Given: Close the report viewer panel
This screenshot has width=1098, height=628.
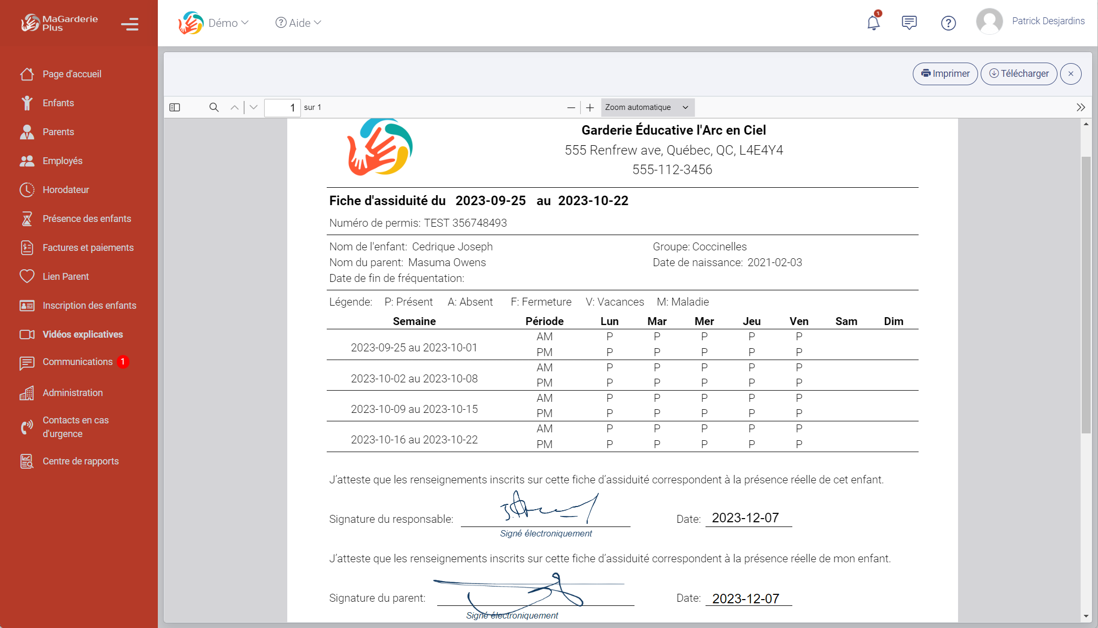Looking at the screenshot, I should tap(1071, 74).
